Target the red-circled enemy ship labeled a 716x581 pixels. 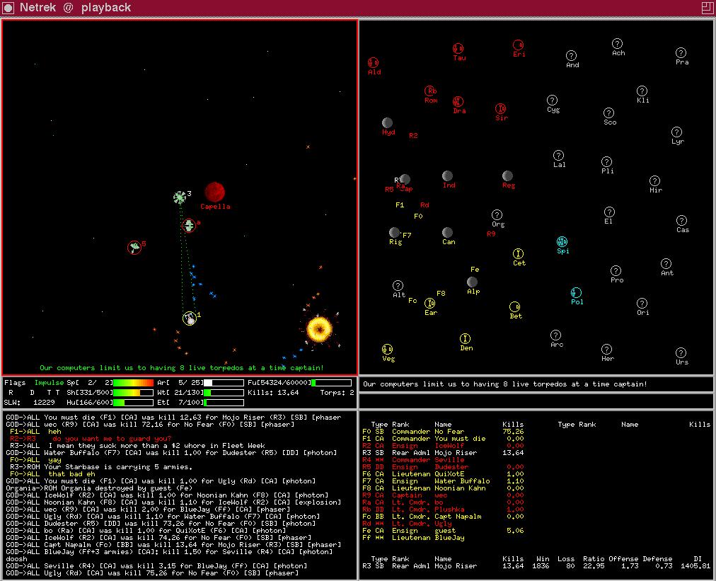coord(189,225)
